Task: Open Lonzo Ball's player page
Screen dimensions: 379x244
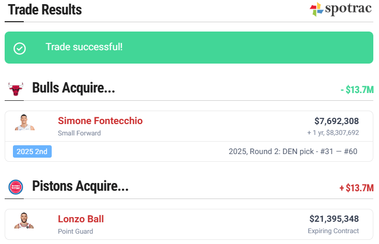Action: pos(81,219)
